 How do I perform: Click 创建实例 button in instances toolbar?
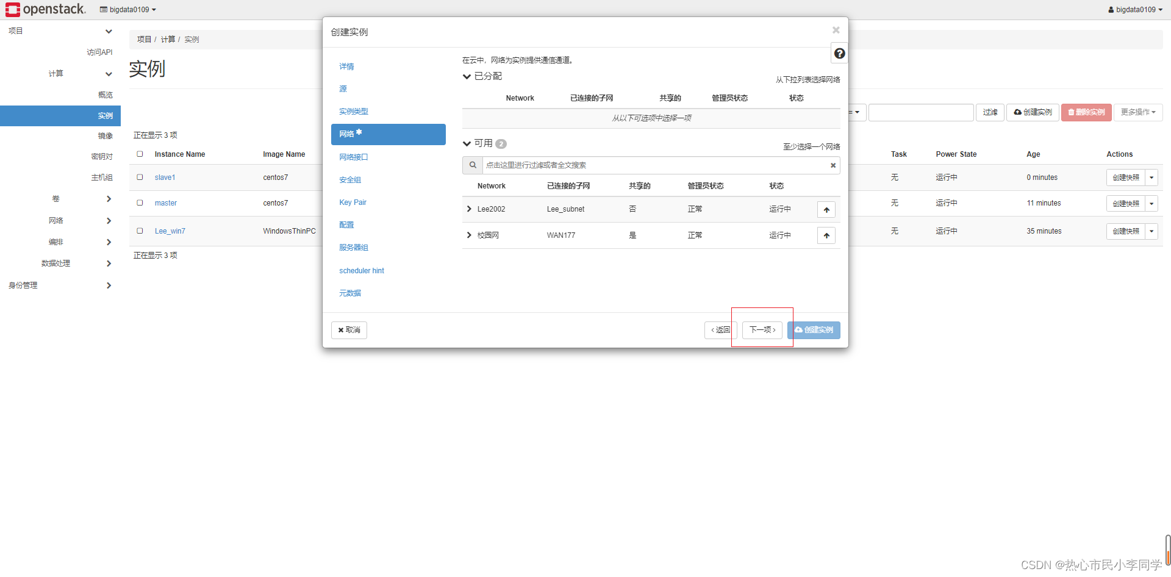pos(1033,112)
